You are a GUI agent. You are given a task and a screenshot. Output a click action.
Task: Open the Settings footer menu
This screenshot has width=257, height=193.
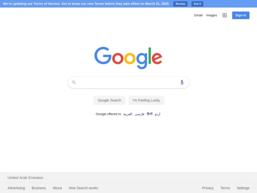coord(243,188)
